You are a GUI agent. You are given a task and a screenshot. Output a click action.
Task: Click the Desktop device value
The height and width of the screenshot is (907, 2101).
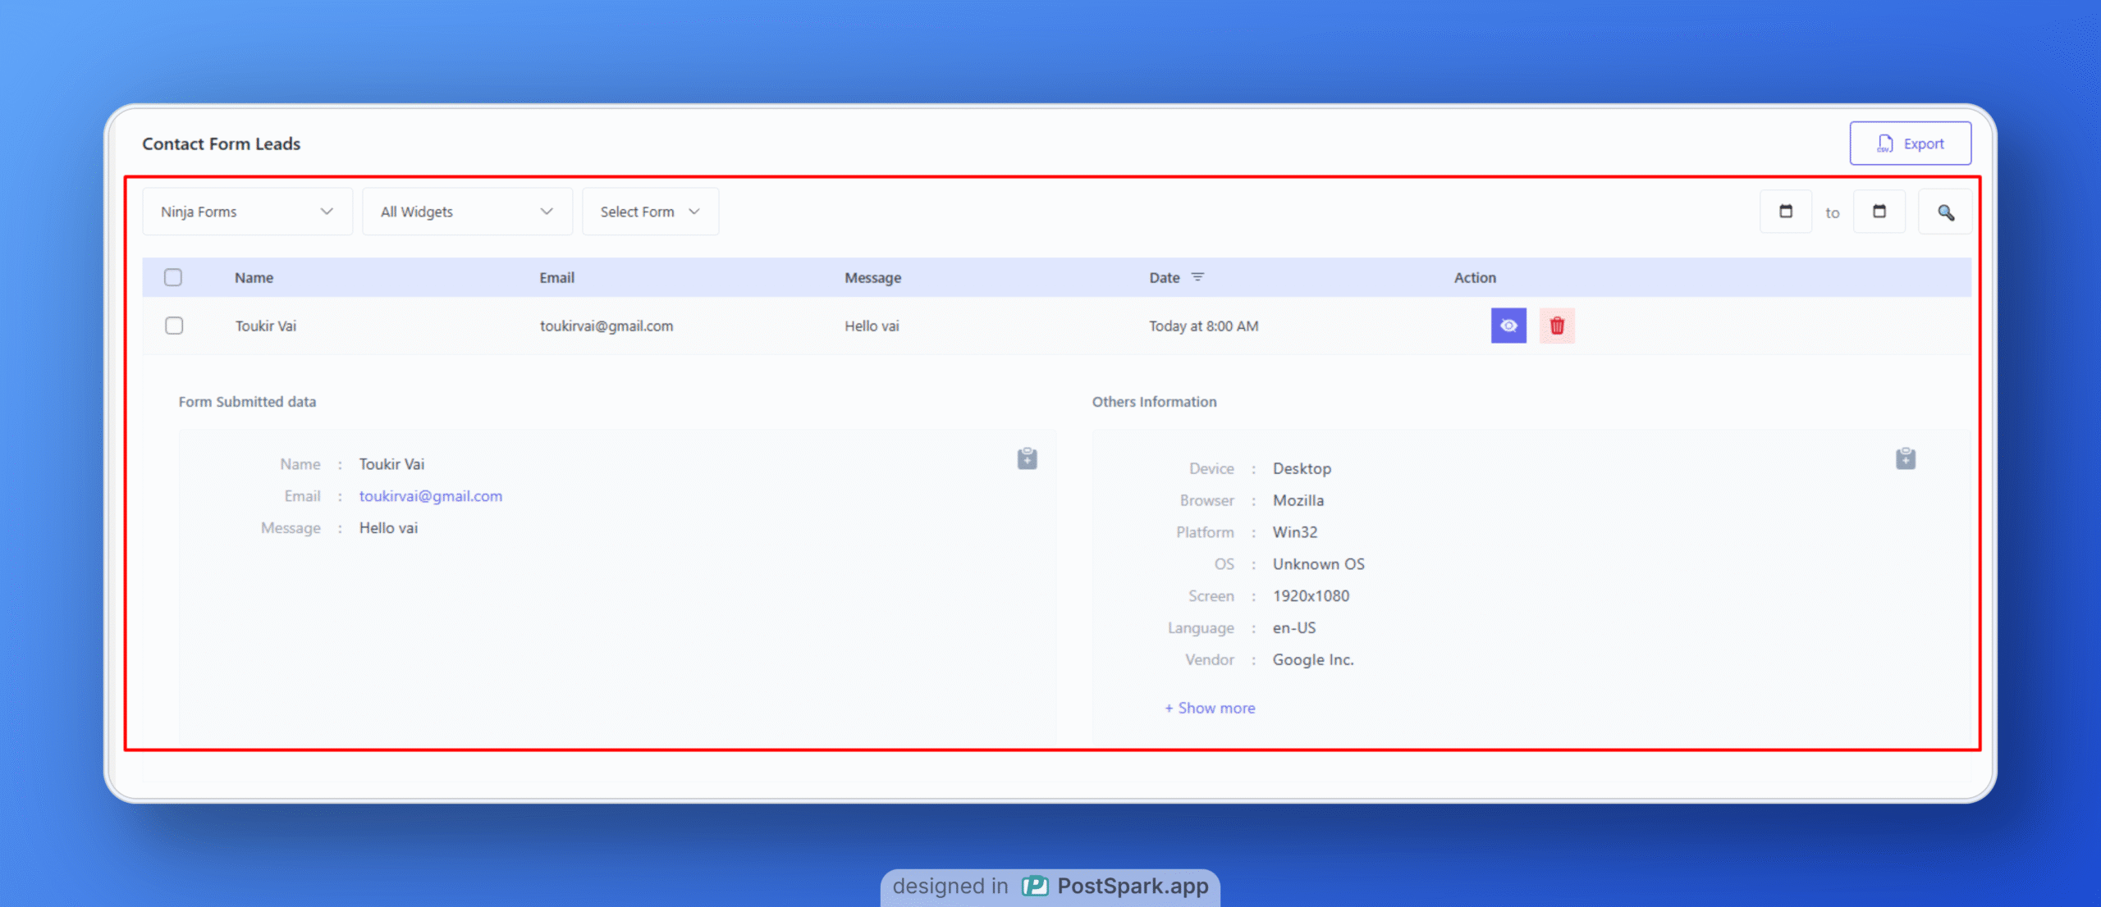coord(1302,468)
